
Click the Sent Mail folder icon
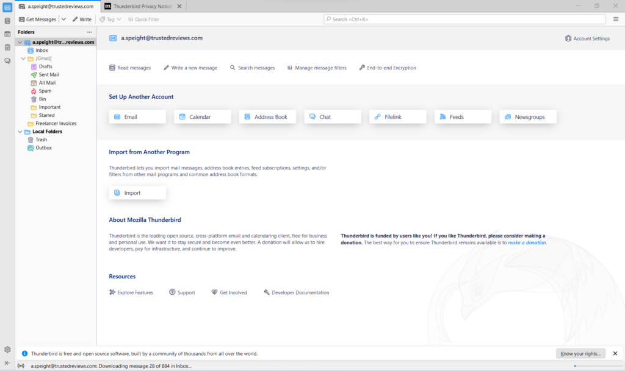34,75
